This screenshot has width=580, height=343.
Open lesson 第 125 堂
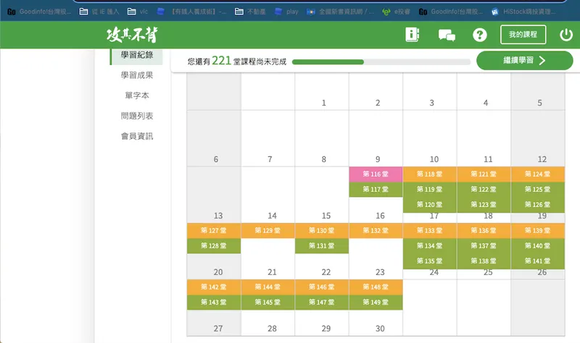[537, 190]
